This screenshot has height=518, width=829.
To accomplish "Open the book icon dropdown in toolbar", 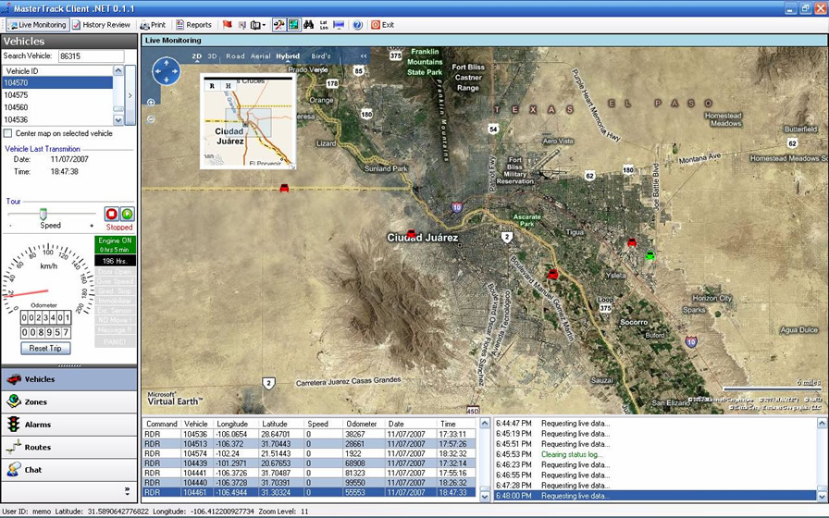I will [258, 25].
